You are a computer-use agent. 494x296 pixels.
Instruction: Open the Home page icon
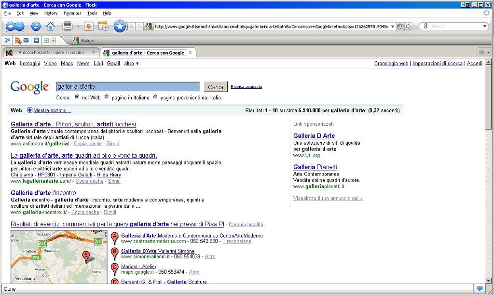tap(50, 27)
